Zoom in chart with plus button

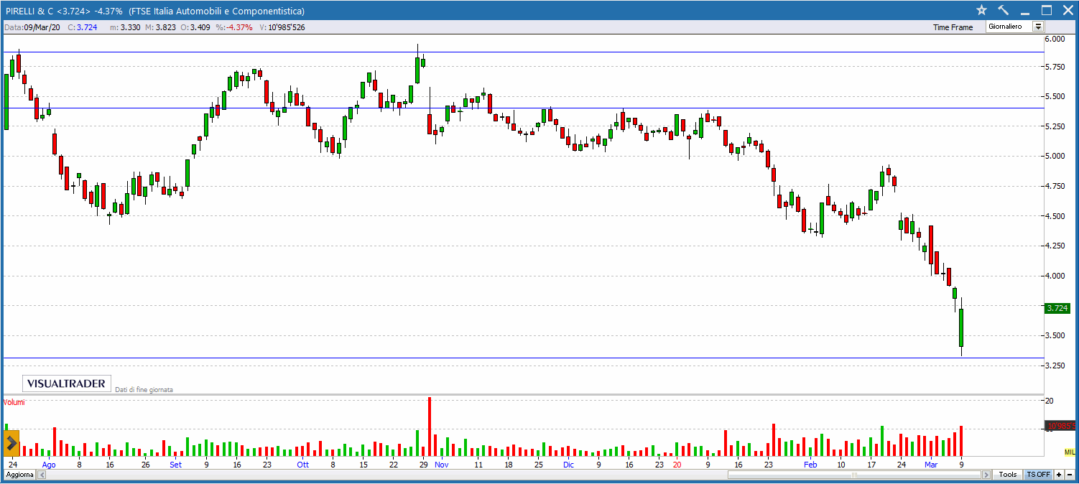tap(1059, 475)
